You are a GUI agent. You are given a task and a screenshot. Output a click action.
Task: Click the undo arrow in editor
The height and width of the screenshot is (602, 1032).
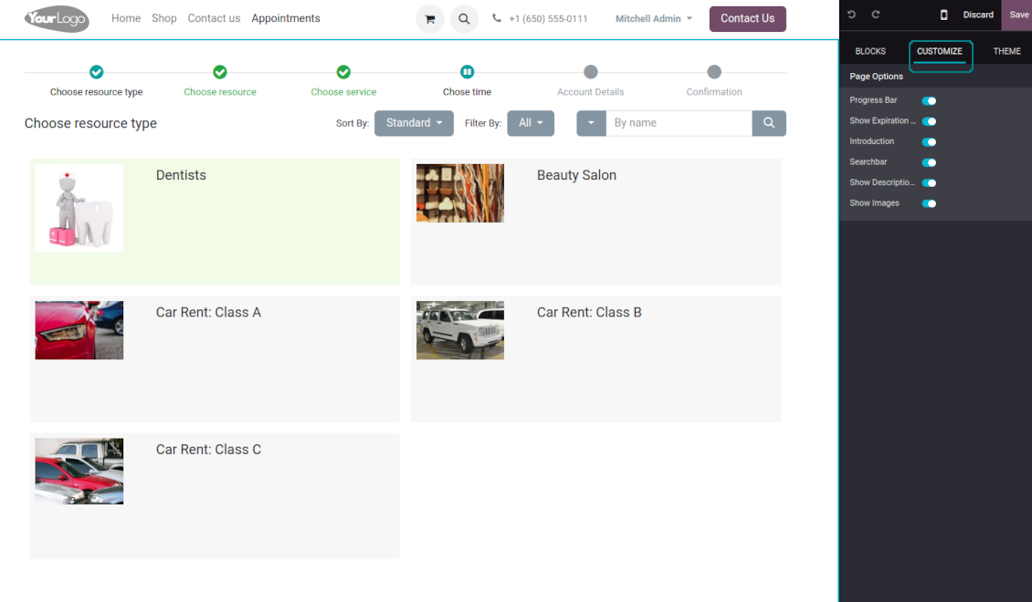tap(852, 15)
